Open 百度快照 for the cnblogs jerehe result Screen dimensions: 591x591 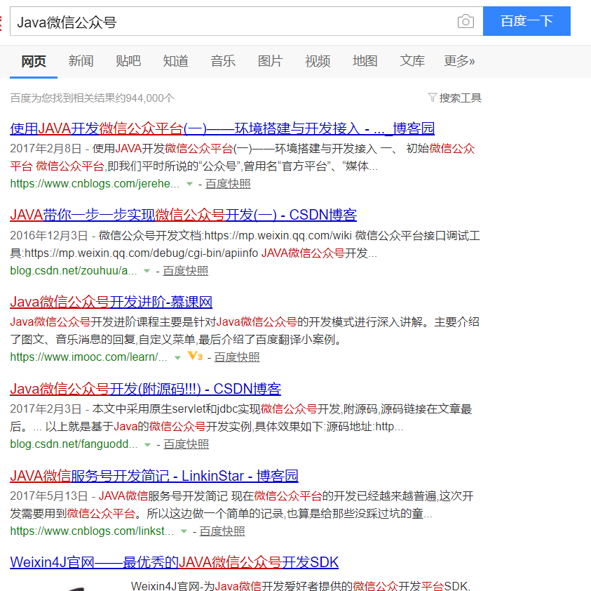pyautogui.click(x=228, y=184)
